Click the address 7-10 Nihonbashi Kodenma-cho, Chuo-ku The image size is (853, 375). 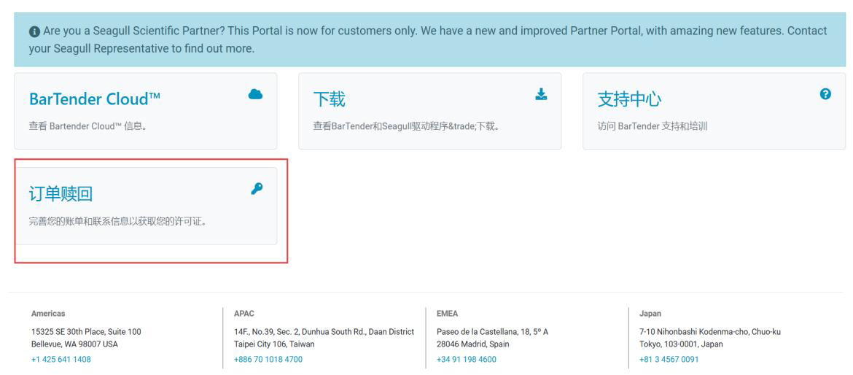coord(710,331)
